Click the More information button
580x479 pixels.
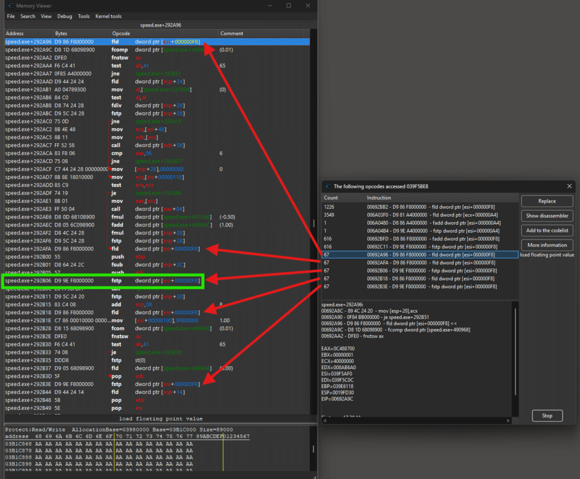pos(547,245)
